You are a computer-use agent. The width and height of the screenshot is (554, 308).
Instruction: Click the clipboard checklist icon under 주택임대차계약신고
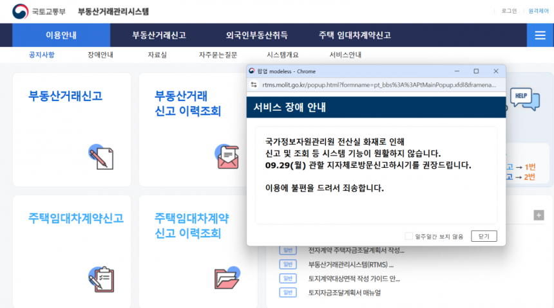[100, 278]
